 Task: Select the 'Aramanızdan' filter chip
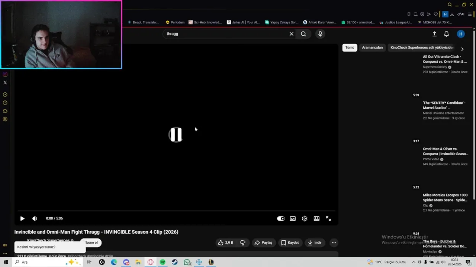click(372, 47)
